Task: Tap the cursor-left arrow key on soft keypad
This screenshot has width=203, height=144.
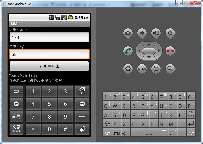Action: tap(16, 104)
